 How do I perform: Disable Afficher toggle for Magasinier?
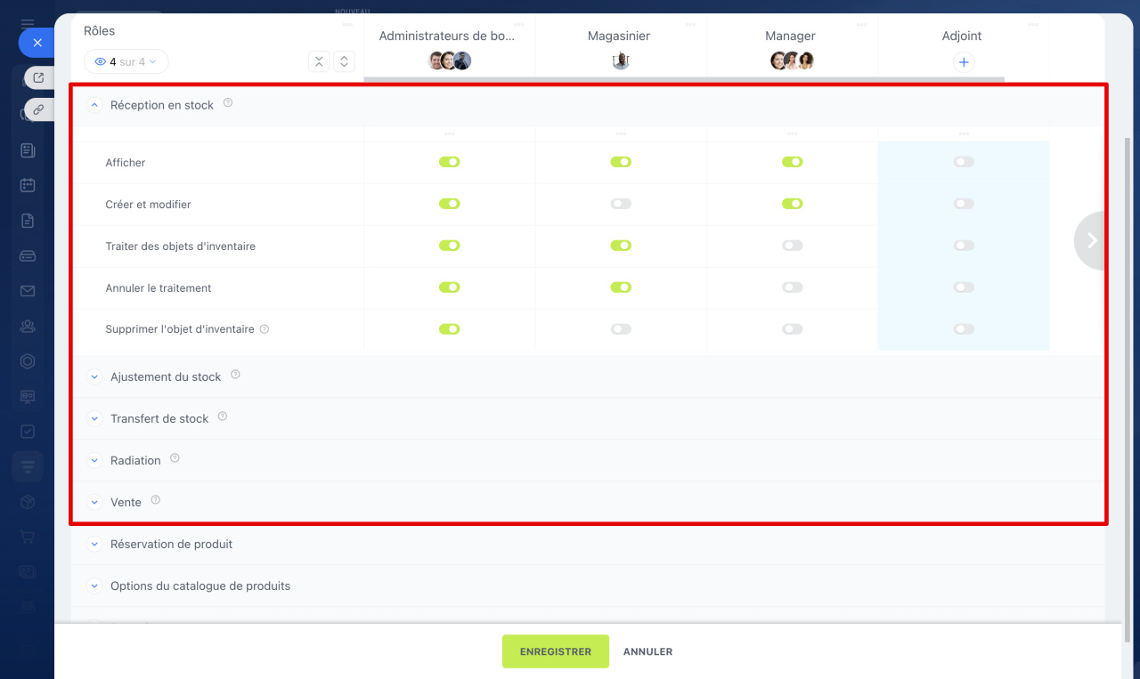(x=621, y=162)
